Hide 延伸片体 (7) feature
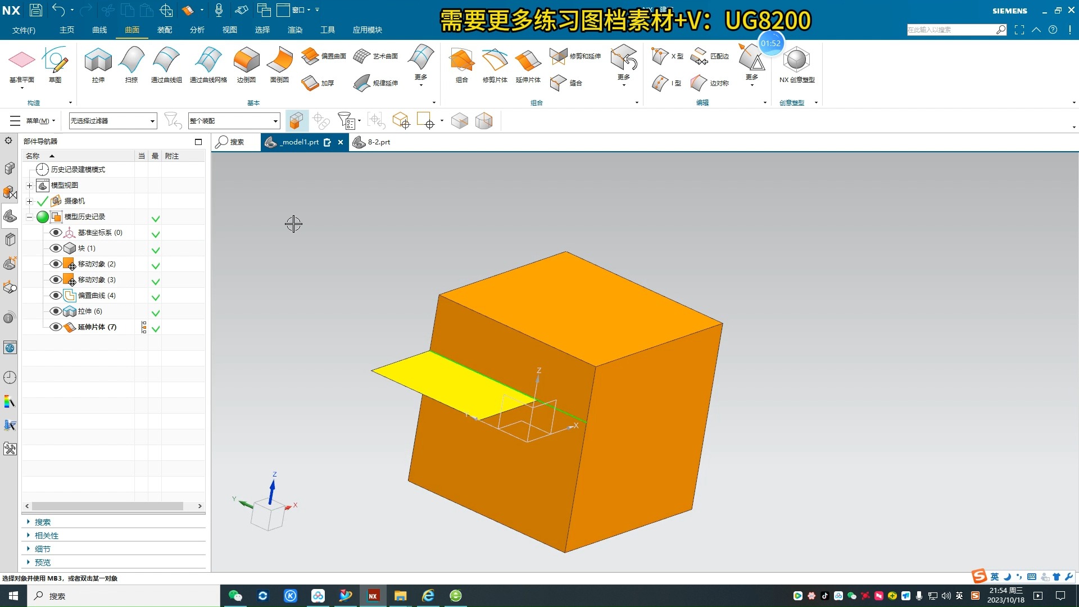The image size is (1079, 607). tap(56, 327)
